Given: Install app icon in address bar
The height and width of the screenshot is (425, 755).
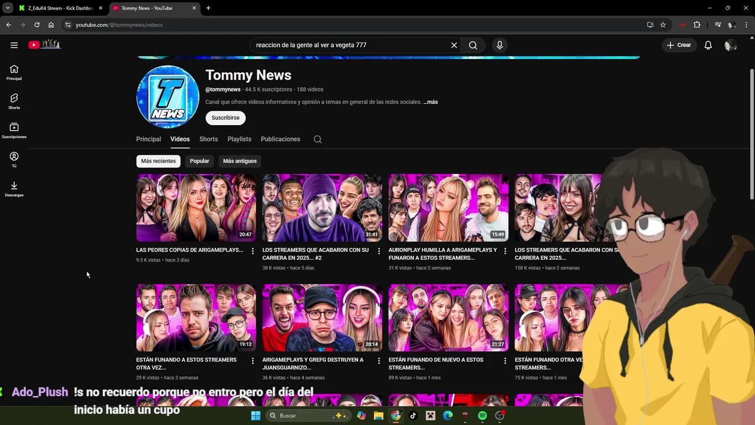Looking at the screenshot, I should click(650, 25).
